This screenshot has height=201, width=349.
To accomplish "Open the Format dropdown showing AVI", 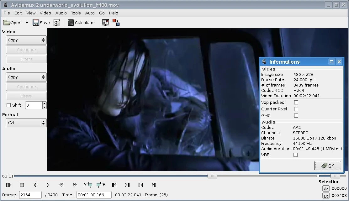I will [x=26, y=123].
